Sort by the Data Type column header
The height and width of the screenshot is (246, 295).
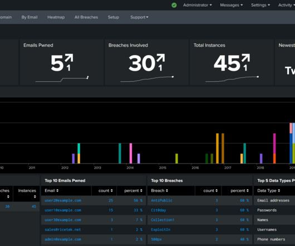[x=269, y=191]
